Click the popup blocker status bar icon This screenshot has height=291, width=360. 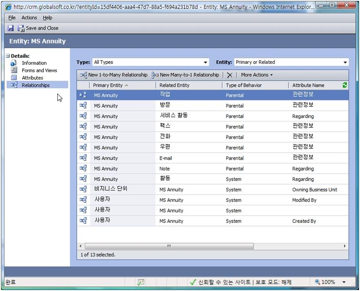point(141,282)
